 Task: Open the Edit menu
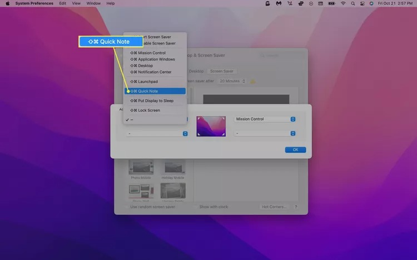coord(62,3)
